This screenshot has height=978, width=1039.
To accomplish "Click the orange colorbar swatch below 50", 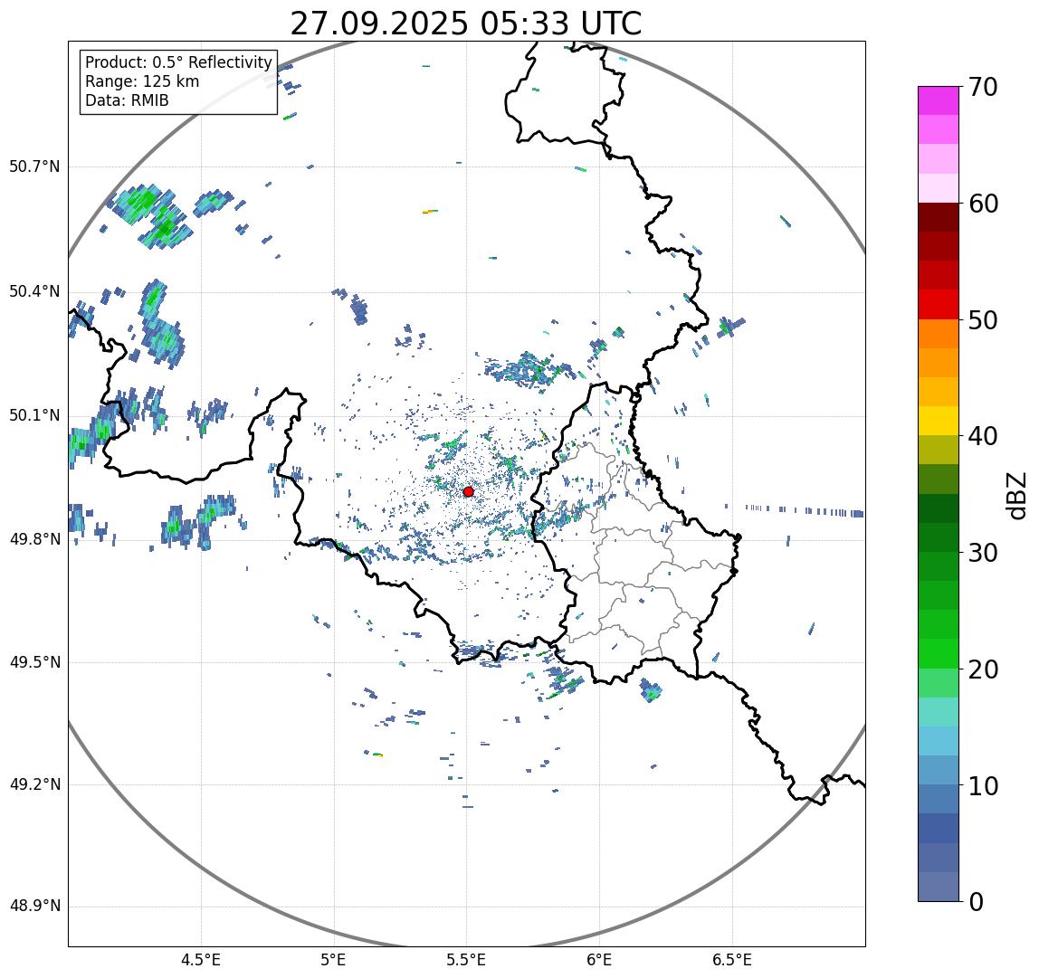I will point(939,334).
